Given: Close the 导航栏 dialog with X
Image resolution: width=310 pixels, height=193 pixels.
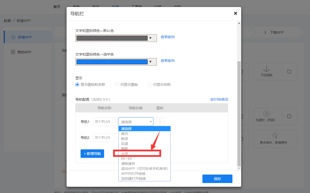Looking at the screenshot, I should click(x=235, y=13).
